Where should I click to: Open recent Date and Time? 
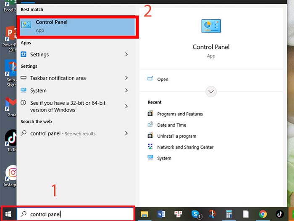171,125
